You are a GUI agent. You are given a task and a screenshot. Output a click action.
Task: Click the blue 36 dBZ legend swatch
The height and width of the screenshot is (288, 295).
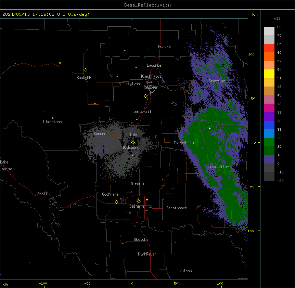[269, 125]
